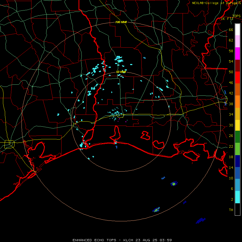242x242 pixels.
Task: Click the 54 legend value
Action: pos(231,61)
